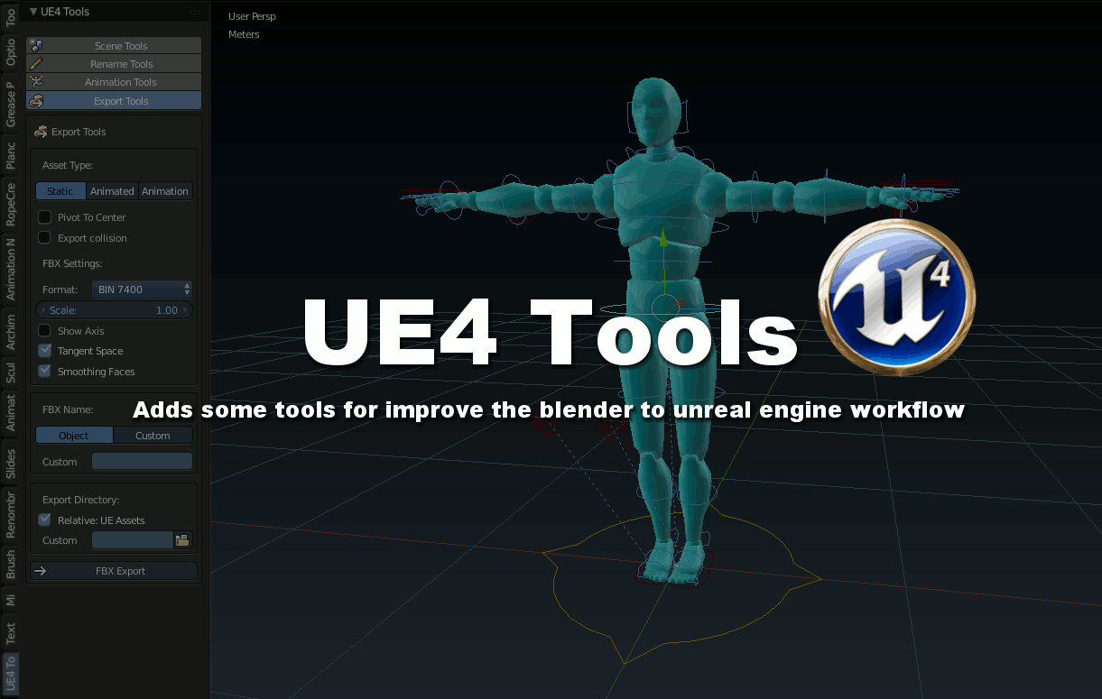Switch to the Animation N tab
Screen dimensions: 1102x699
click(11, 268)
